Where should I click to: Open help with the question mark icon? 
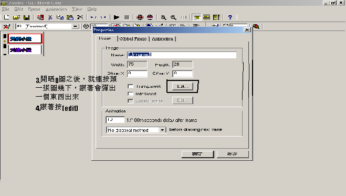pyautogui.click(x=230, y=17)
